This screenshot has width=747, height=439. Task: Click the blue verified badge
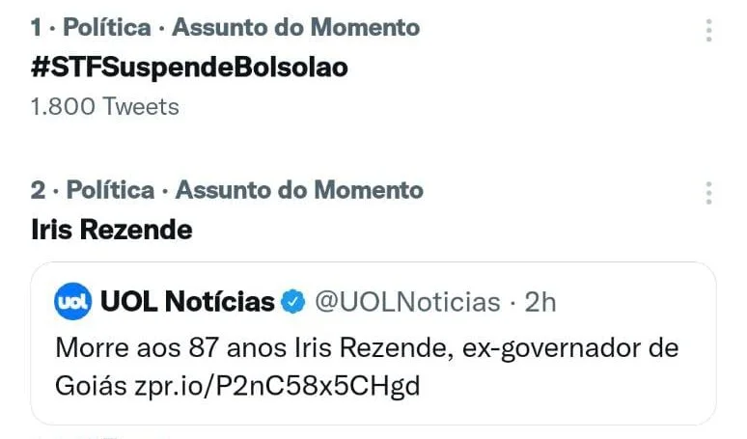[x=293, y=301]
